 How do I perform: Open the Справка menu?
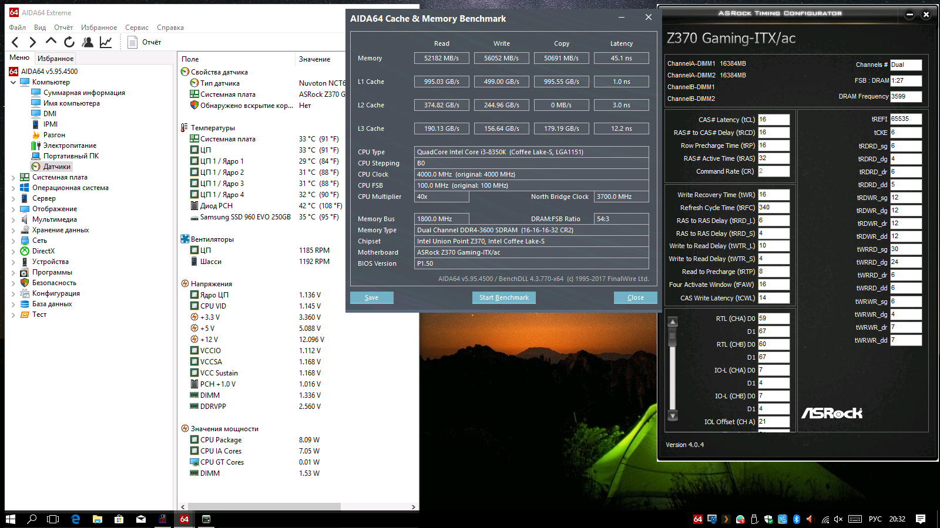pyautogui.click(x=170, y=28)
